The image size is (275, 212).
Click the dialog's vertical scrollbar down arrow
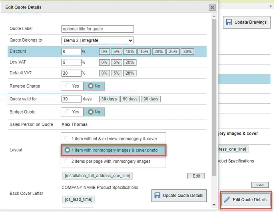(214, 205)
